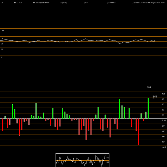Click the RSI value '50.8' label
Screen dimensions: 167x167
153,41
